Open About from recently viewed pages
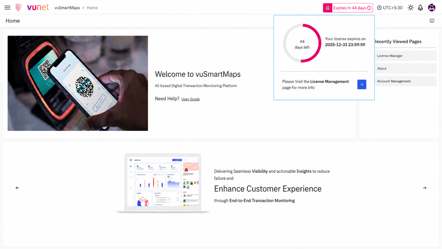This screenshot has height=249, width=442. [x=405, y=69]
